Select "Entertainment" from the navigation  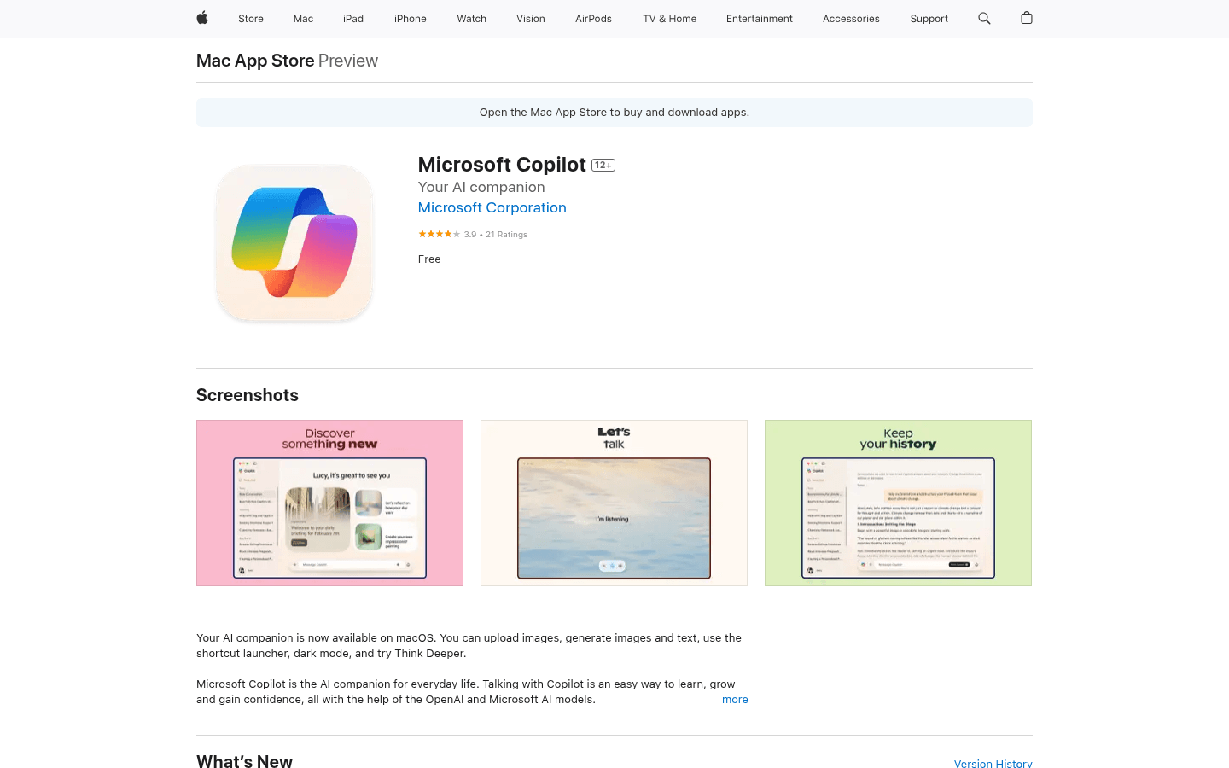[x=759, y=18]
